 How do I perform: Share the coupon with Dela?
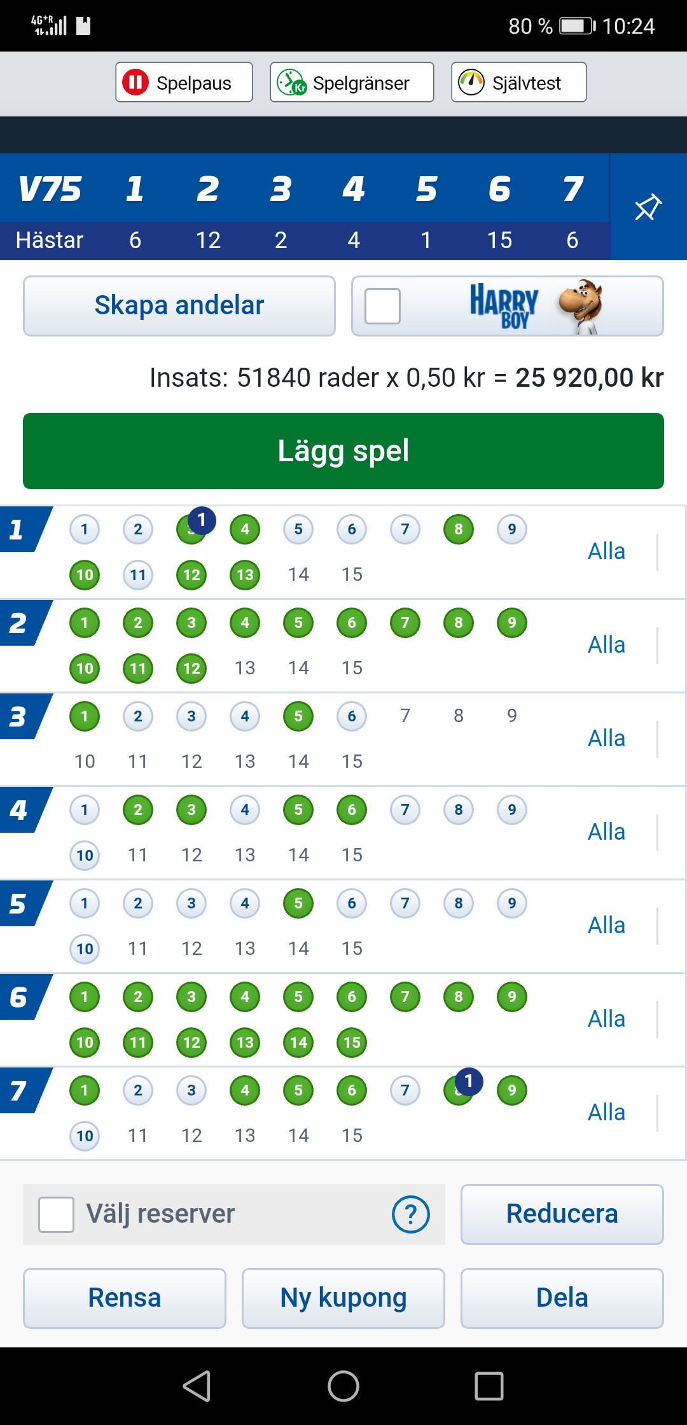tap(562, 1298)
